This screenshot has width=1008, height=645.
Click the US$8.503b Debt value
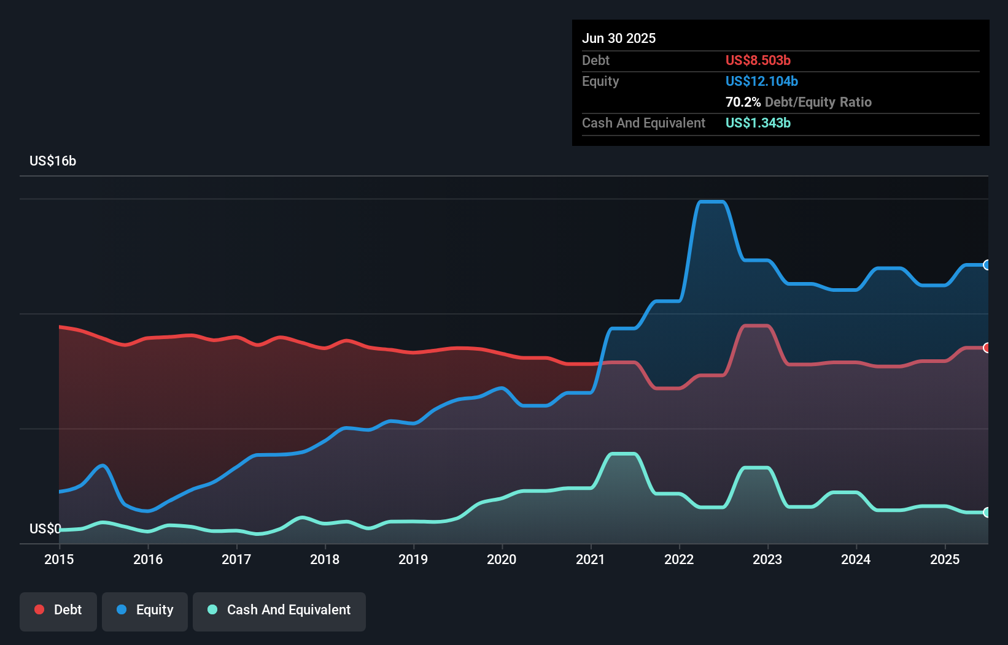pos(758,60)
